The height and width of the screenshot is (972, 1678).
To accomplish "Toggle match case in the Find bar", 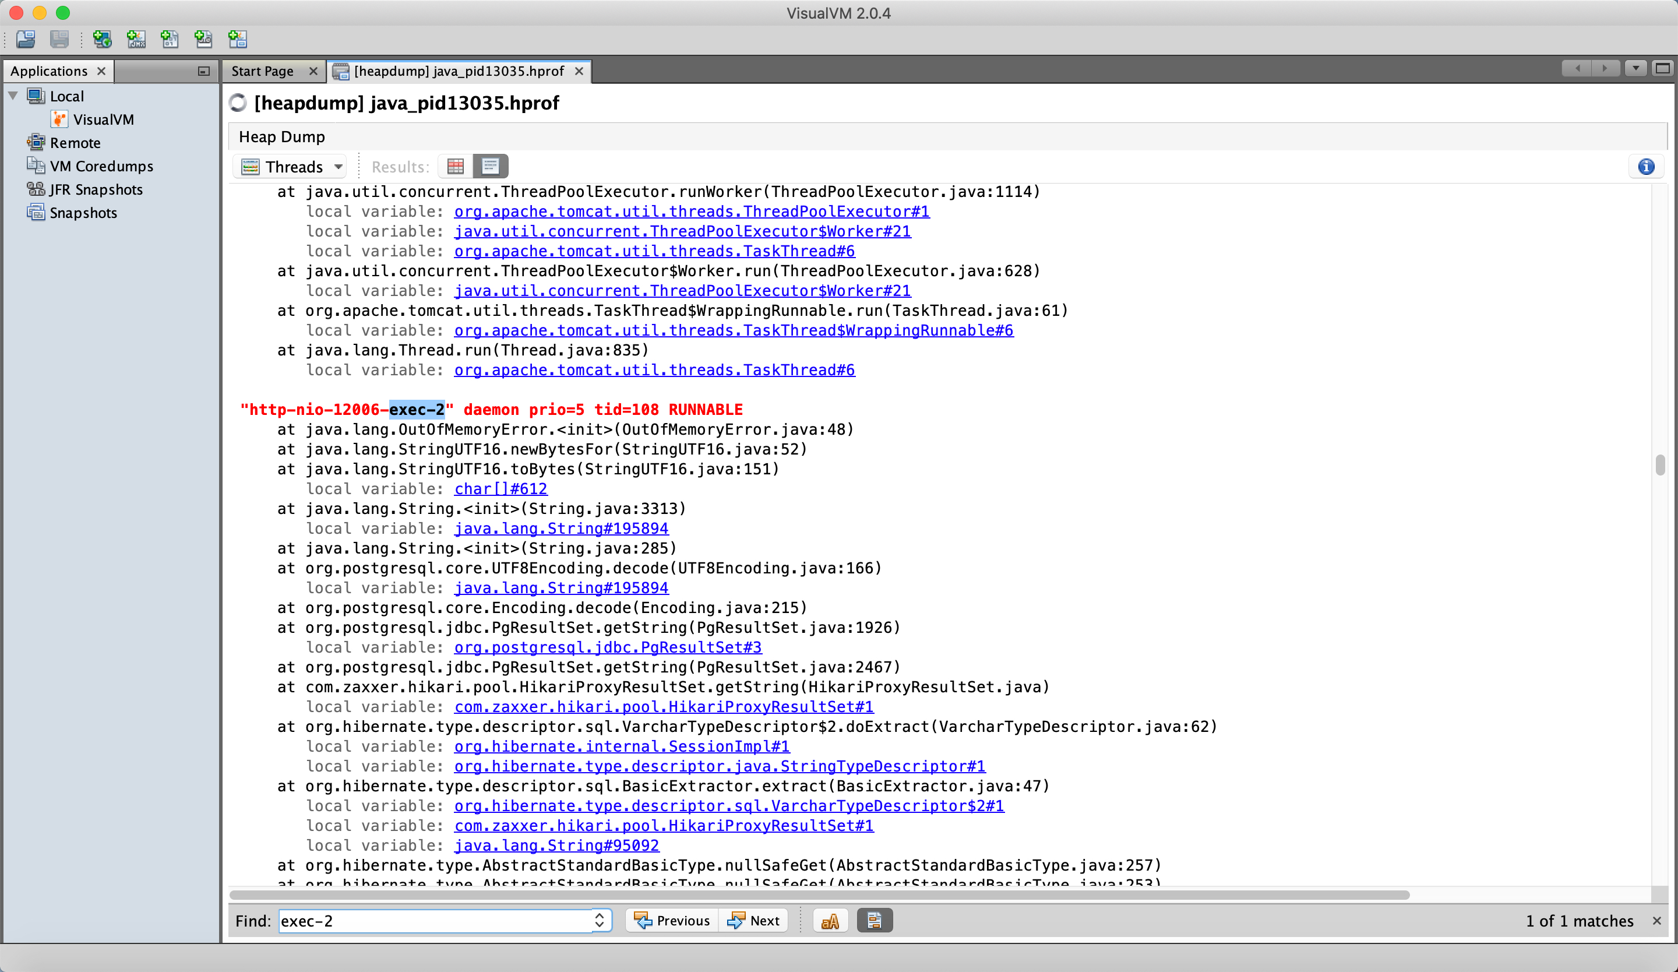I will click(830, 921).
